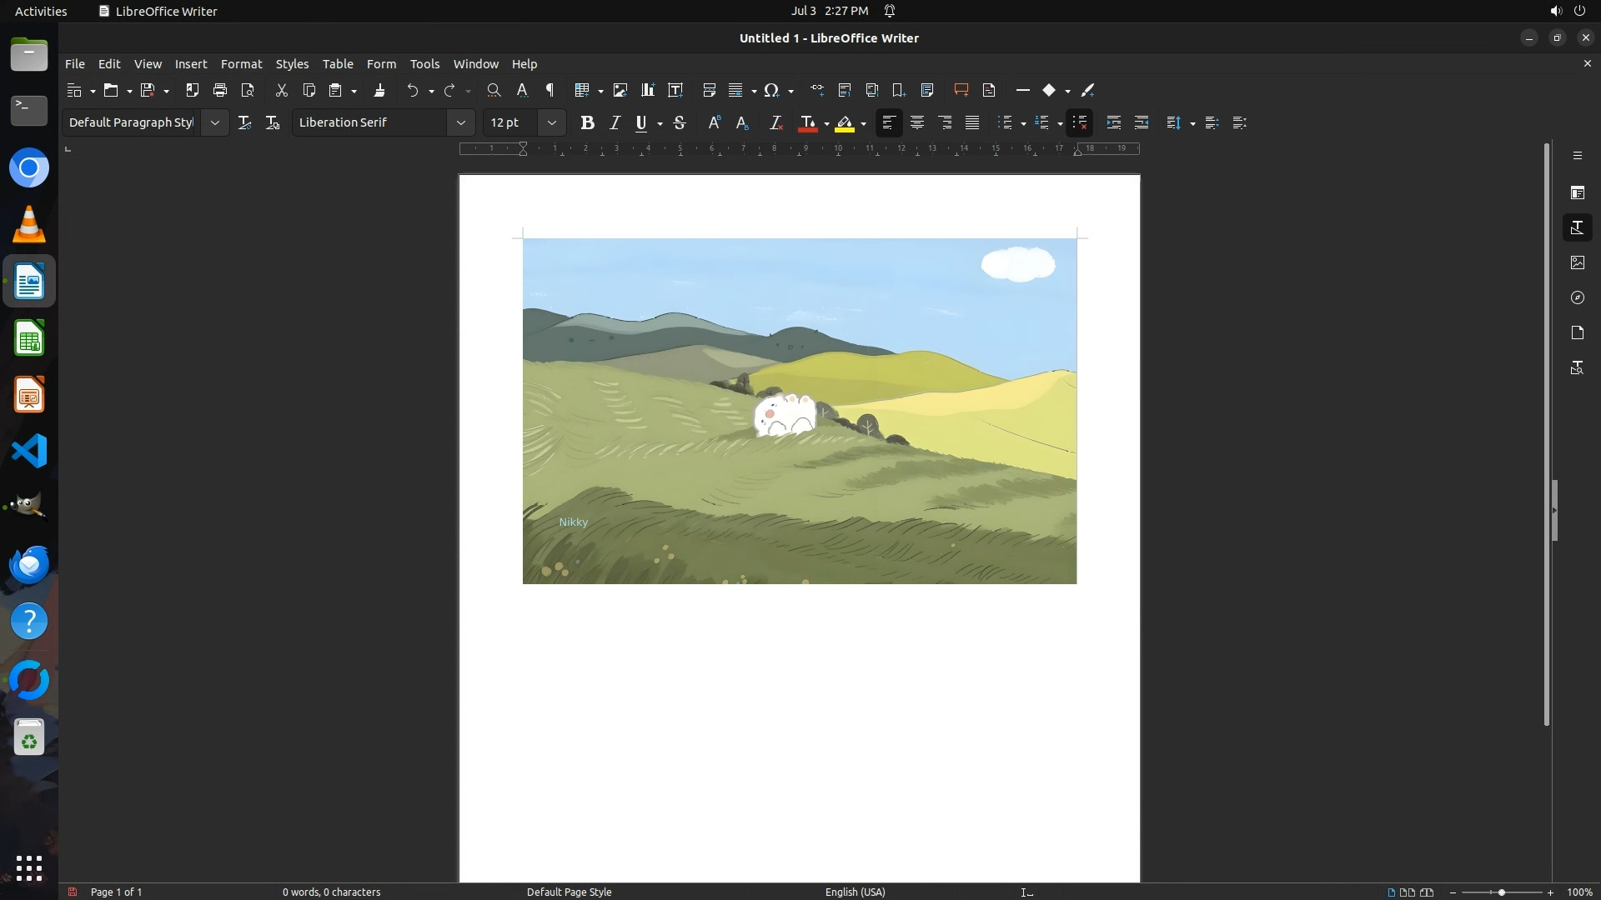The height and width of the screenshot is (900, 1601).
Task: Expand the Font Size dropdown
Action: [x=551, y=122]
